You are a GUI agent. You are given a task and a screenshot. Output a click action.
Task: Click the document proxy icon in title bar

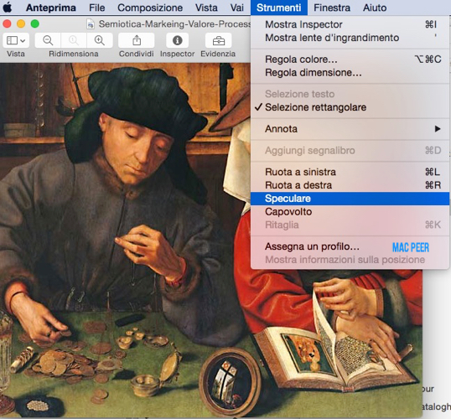tap(91, 24)
